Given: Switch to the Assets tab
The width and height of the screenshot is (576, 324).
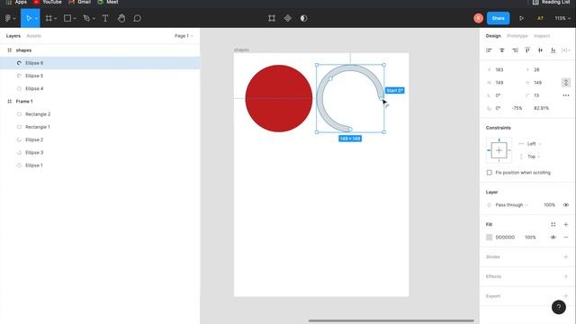Looking at the screenshot, I should (x=34, y=36).
